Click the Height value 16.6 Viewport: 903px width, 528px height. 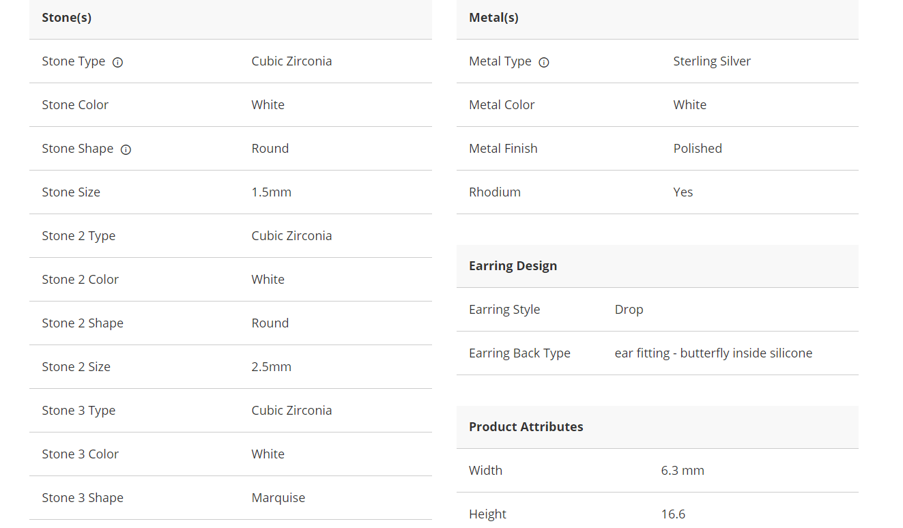point(673,514)
